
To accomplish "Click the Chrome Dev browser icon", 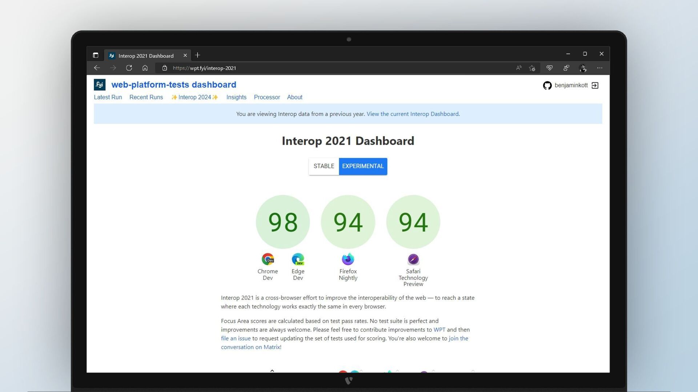I will pyautogui.click(x=268, y=259).
